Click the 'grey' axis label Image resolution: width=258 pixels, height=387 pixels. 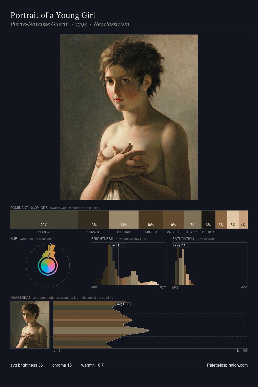[175, 287]
